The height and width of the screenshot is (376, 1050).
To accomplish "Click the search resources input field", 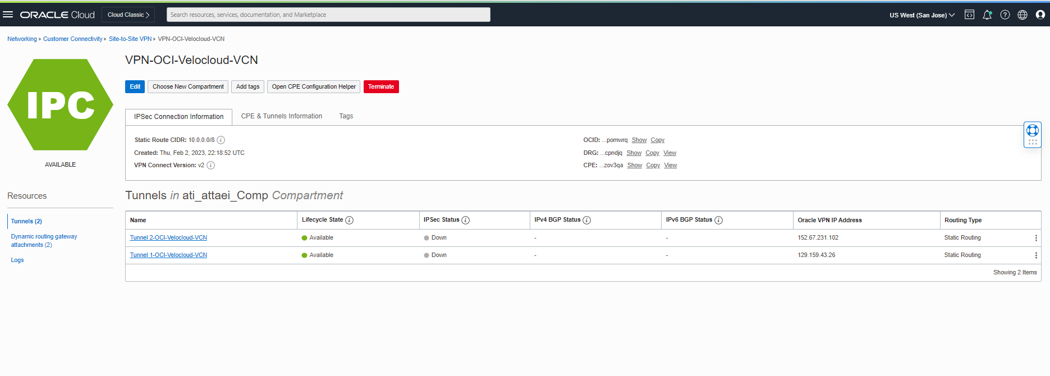I will pyautogui.click(x=328, y=15).
